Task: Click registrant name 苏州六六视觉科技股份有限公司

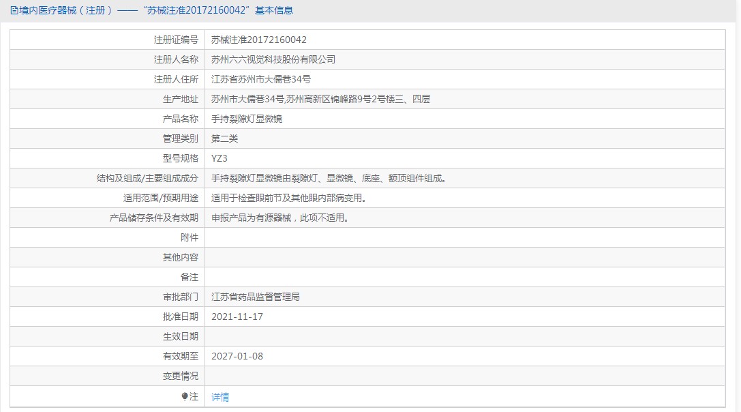Action: tap(273, 59)
